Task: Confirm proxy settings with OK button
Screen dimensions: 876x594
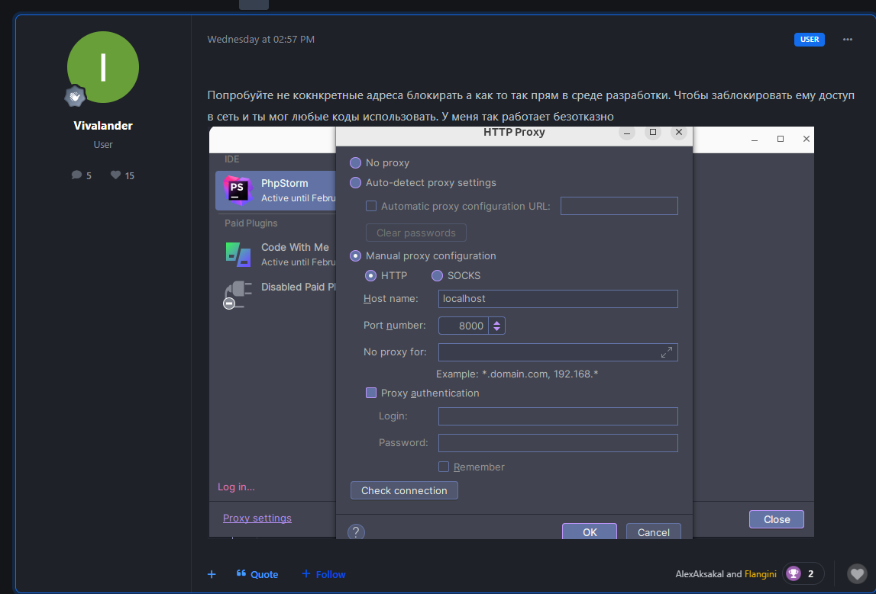Action: click(x=590, y=532)
